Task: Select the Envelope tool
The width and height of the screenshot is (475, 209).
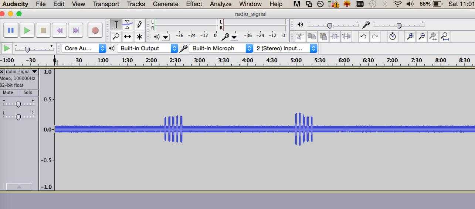Action: pyautogui.click(x=127, y=25)
